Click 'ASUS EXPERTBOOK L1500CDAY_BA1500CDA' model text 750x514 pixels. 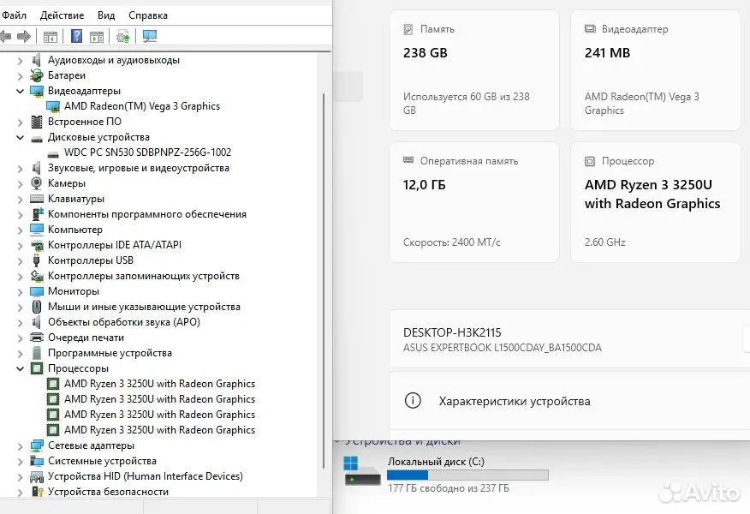(x=503, y=348)
